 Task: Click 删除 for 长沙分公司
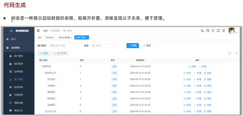click(x=208, y=111)
